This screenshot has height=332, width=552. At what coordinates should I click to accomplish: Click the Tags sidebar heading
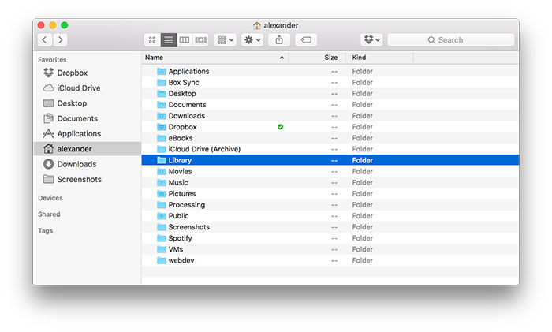click(46, 230)
